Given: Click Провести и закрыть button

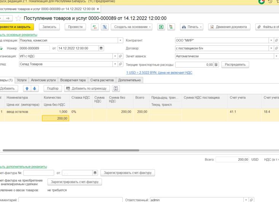Looking at the screenshot, I should coord(16,27).
